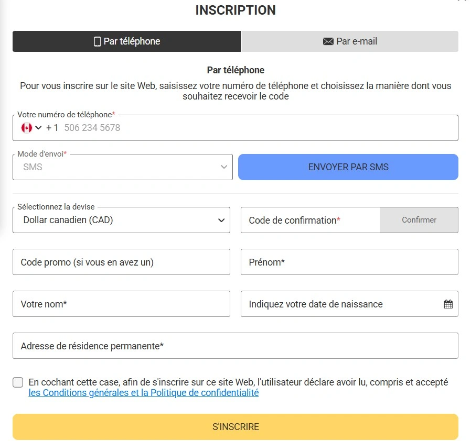Open the calendar icon date picker
The width and height of the screenshot is (471, 441).
448,304
